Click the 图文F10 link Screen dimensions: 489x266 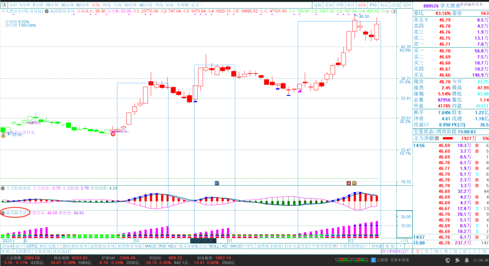(388, 251)
